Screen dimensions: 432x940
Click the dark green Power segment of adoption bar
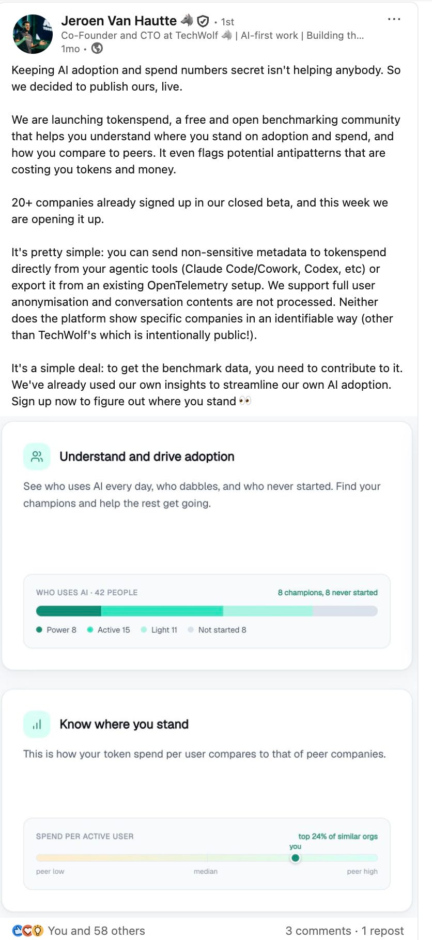pyautogui.click(x=69, y=611)
